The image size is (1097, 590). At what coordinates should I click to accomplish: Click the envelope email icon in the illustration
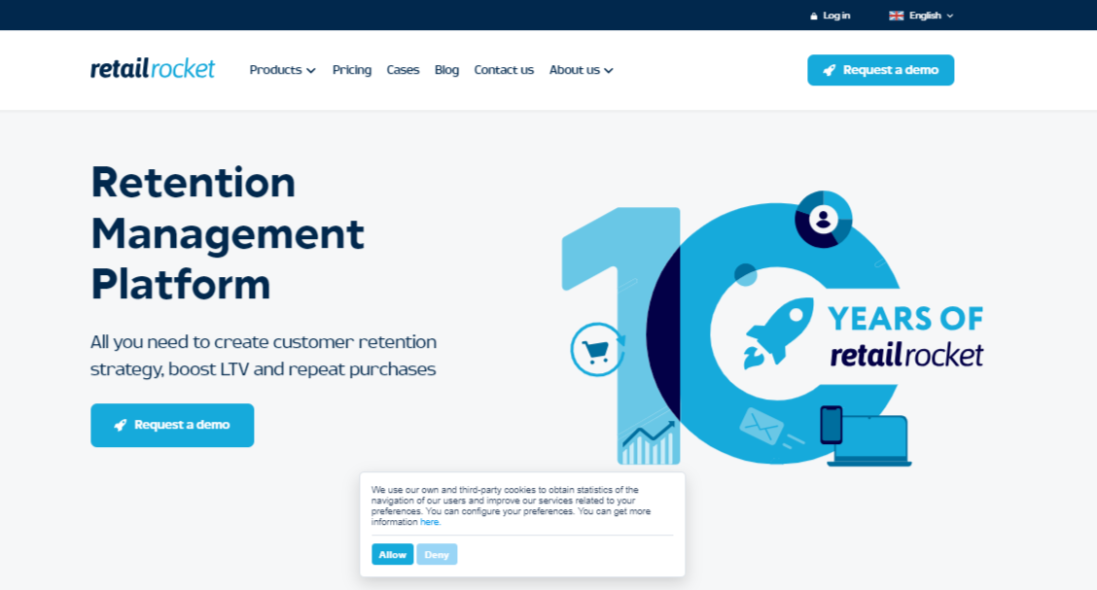(x=761, y=426)
